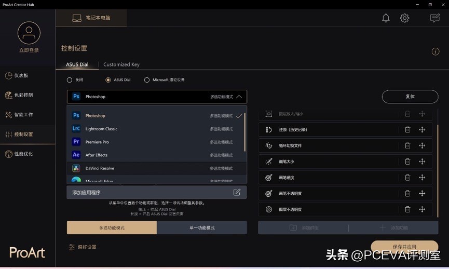
Task: Click the 添加群组 button
Action: (x=304, y=228)
